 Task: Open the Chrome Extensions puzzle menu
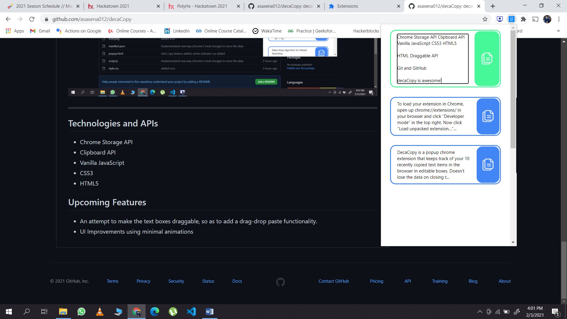(x=523, y=19)
